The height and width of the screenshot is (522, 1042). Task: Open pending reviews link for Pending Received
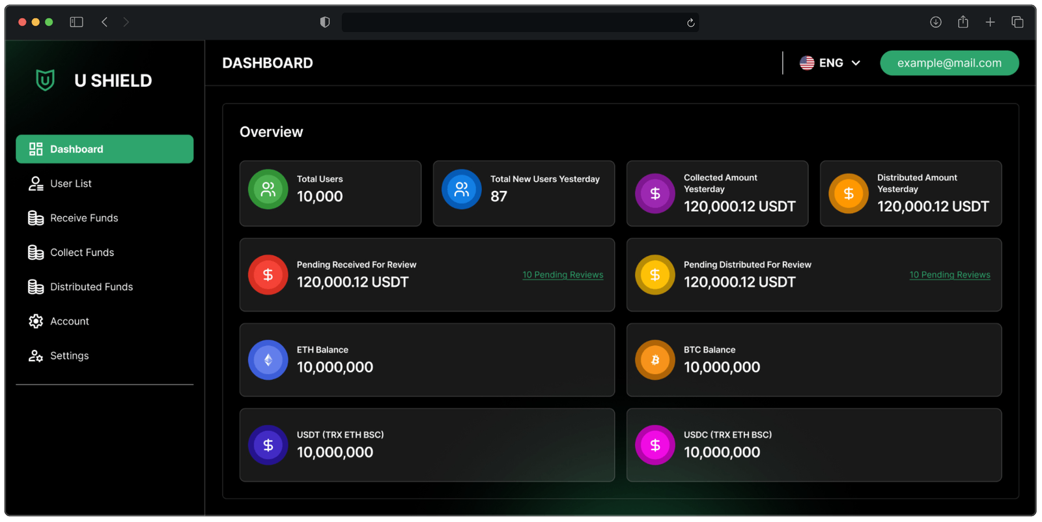point(563,275)
